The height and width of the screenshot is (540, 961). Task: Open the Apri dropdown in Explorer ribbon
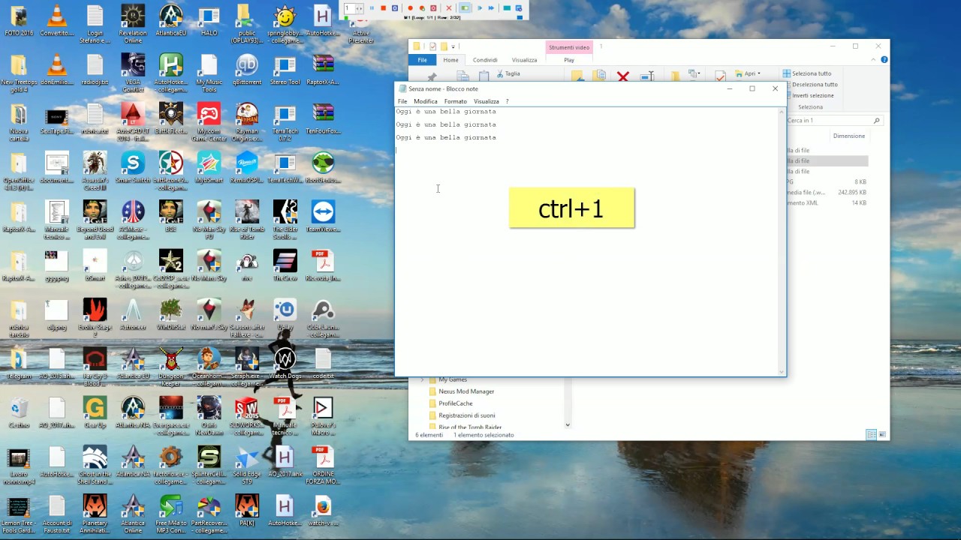[x=748, y=73]
